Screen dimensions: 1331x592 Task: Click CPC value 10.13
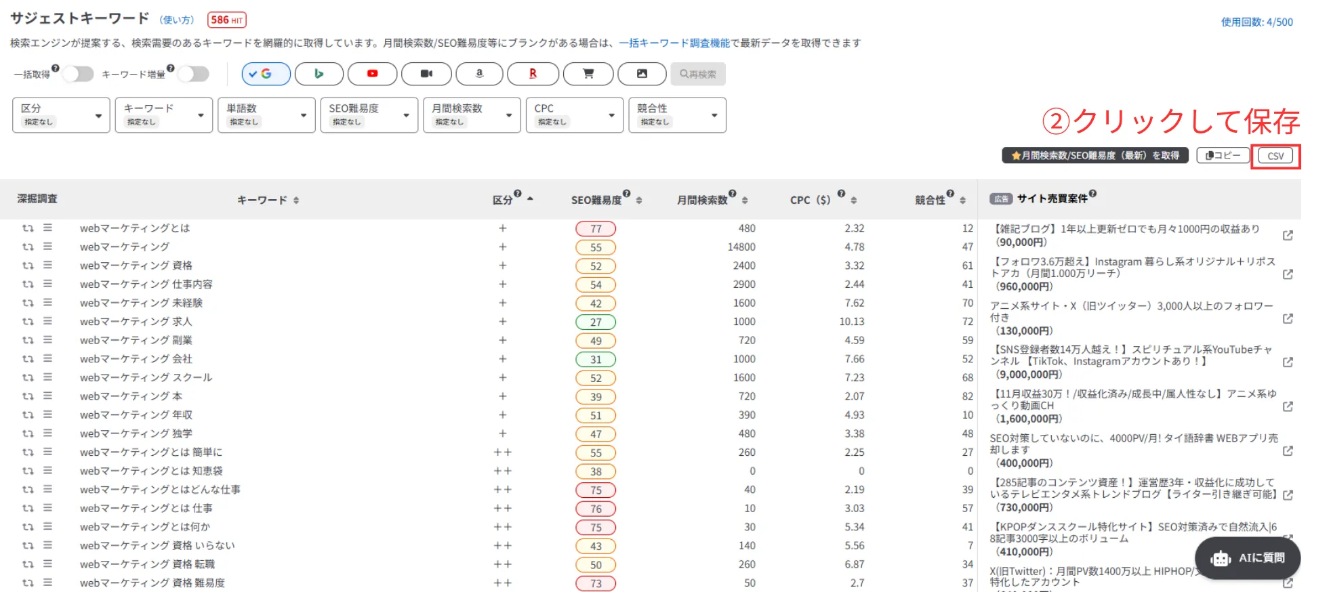852,322
